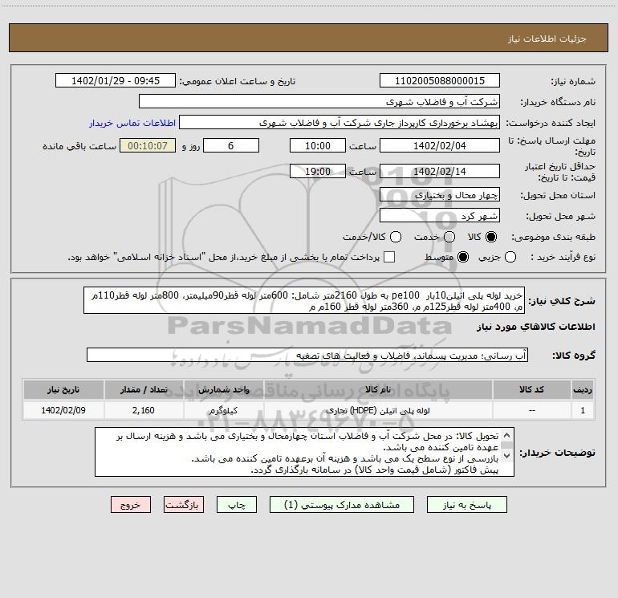This screenshot has height=598, width=618.
Task: Click the چاپ print button
Action: (237, 505)
